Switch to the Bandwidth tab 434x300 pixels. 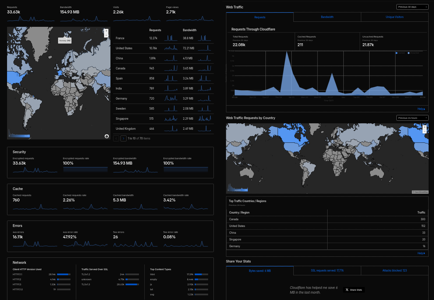tap(327, 17)
